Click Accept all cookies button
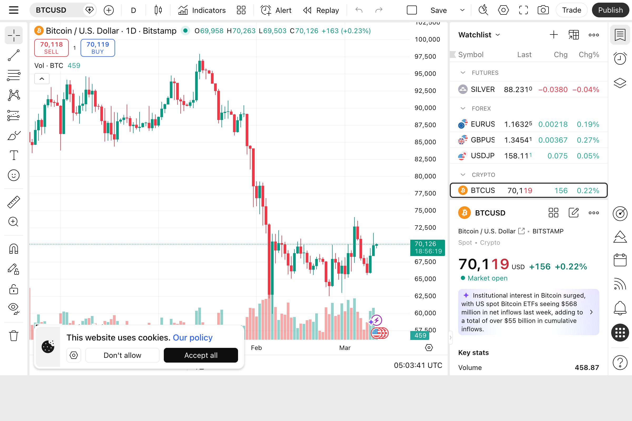 [201, 355]
